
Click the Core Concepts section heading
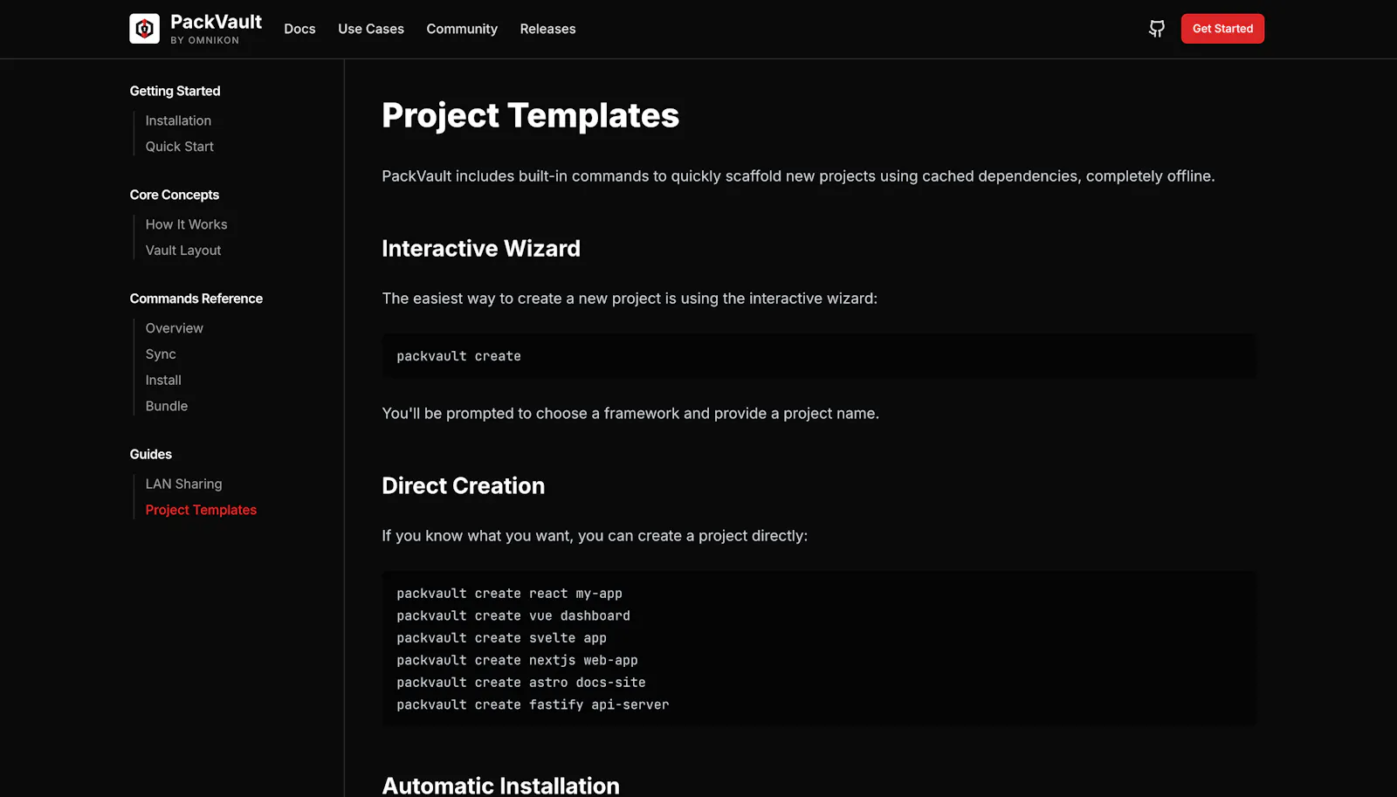175,195
